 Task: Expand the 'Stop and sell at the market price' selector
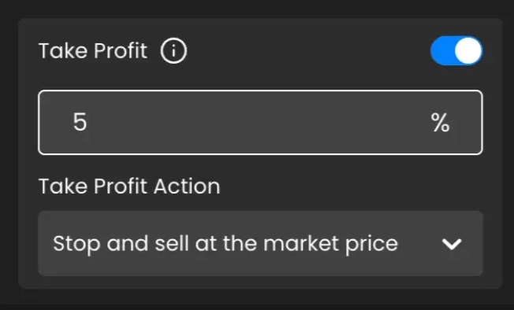260,243
